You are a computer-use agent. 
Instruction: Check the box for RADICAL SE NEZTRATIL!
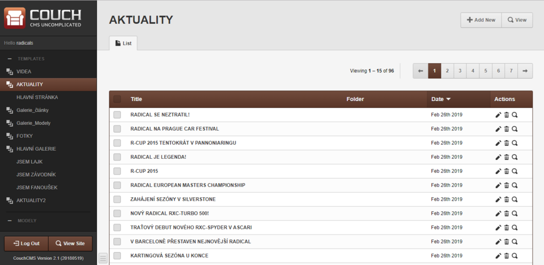117,115
